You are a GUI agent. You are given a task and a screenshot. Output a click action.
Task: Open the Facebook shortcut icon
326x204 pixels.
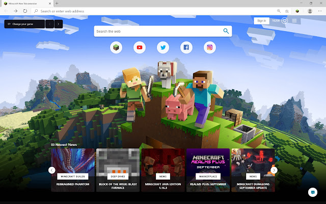[x=186, y=47]
